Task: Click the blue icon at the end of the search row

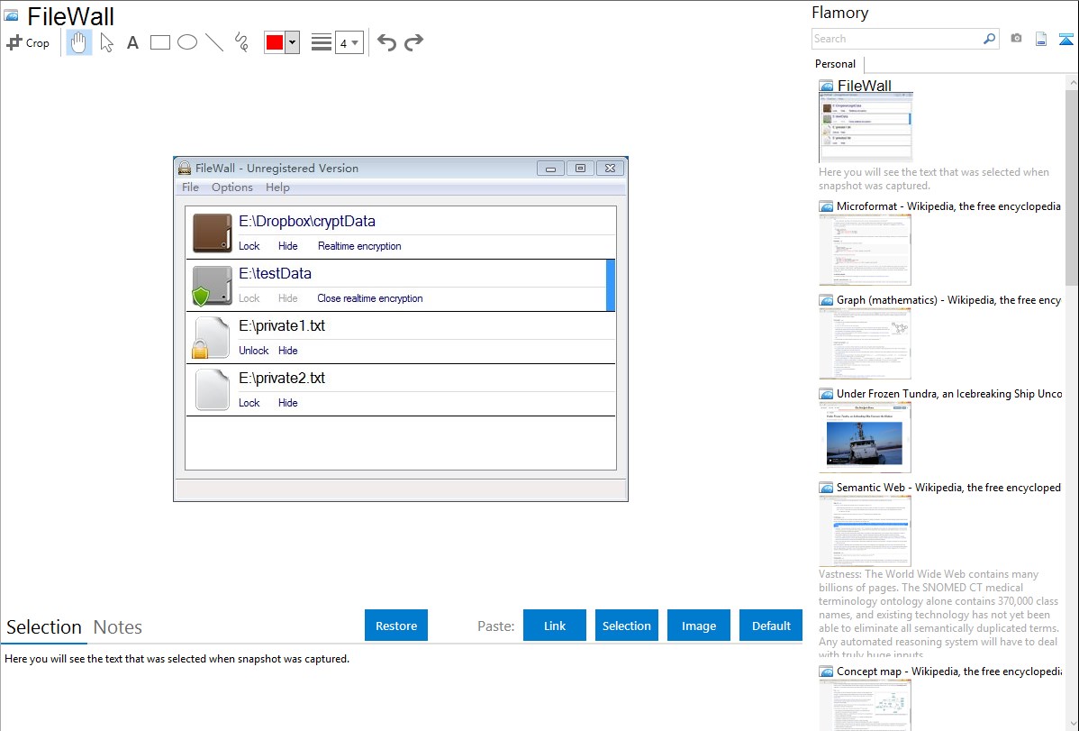Action: pyautogui.click(x=1065, y=40)
